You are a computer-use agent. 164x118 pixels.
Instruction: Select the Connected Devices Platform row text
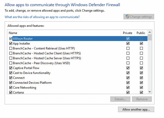[x=32, y=83]
